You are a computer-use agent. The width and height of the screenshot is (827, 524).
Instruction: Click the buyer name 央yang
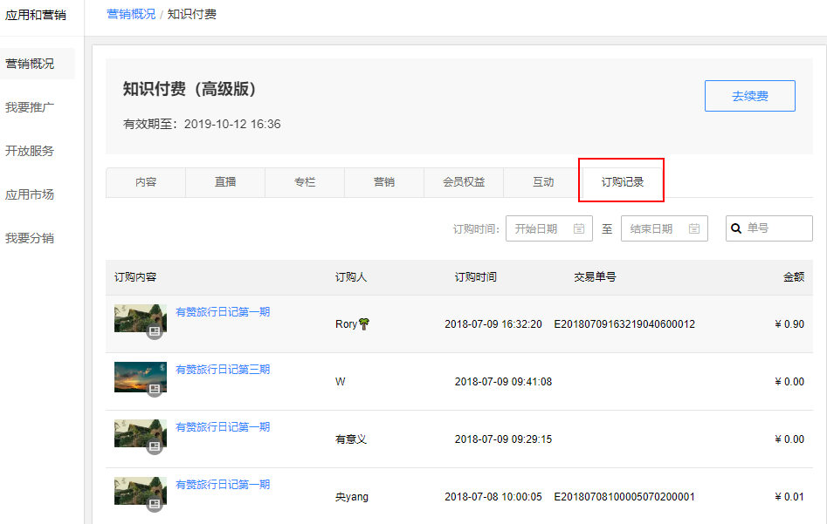pos(352,497)
